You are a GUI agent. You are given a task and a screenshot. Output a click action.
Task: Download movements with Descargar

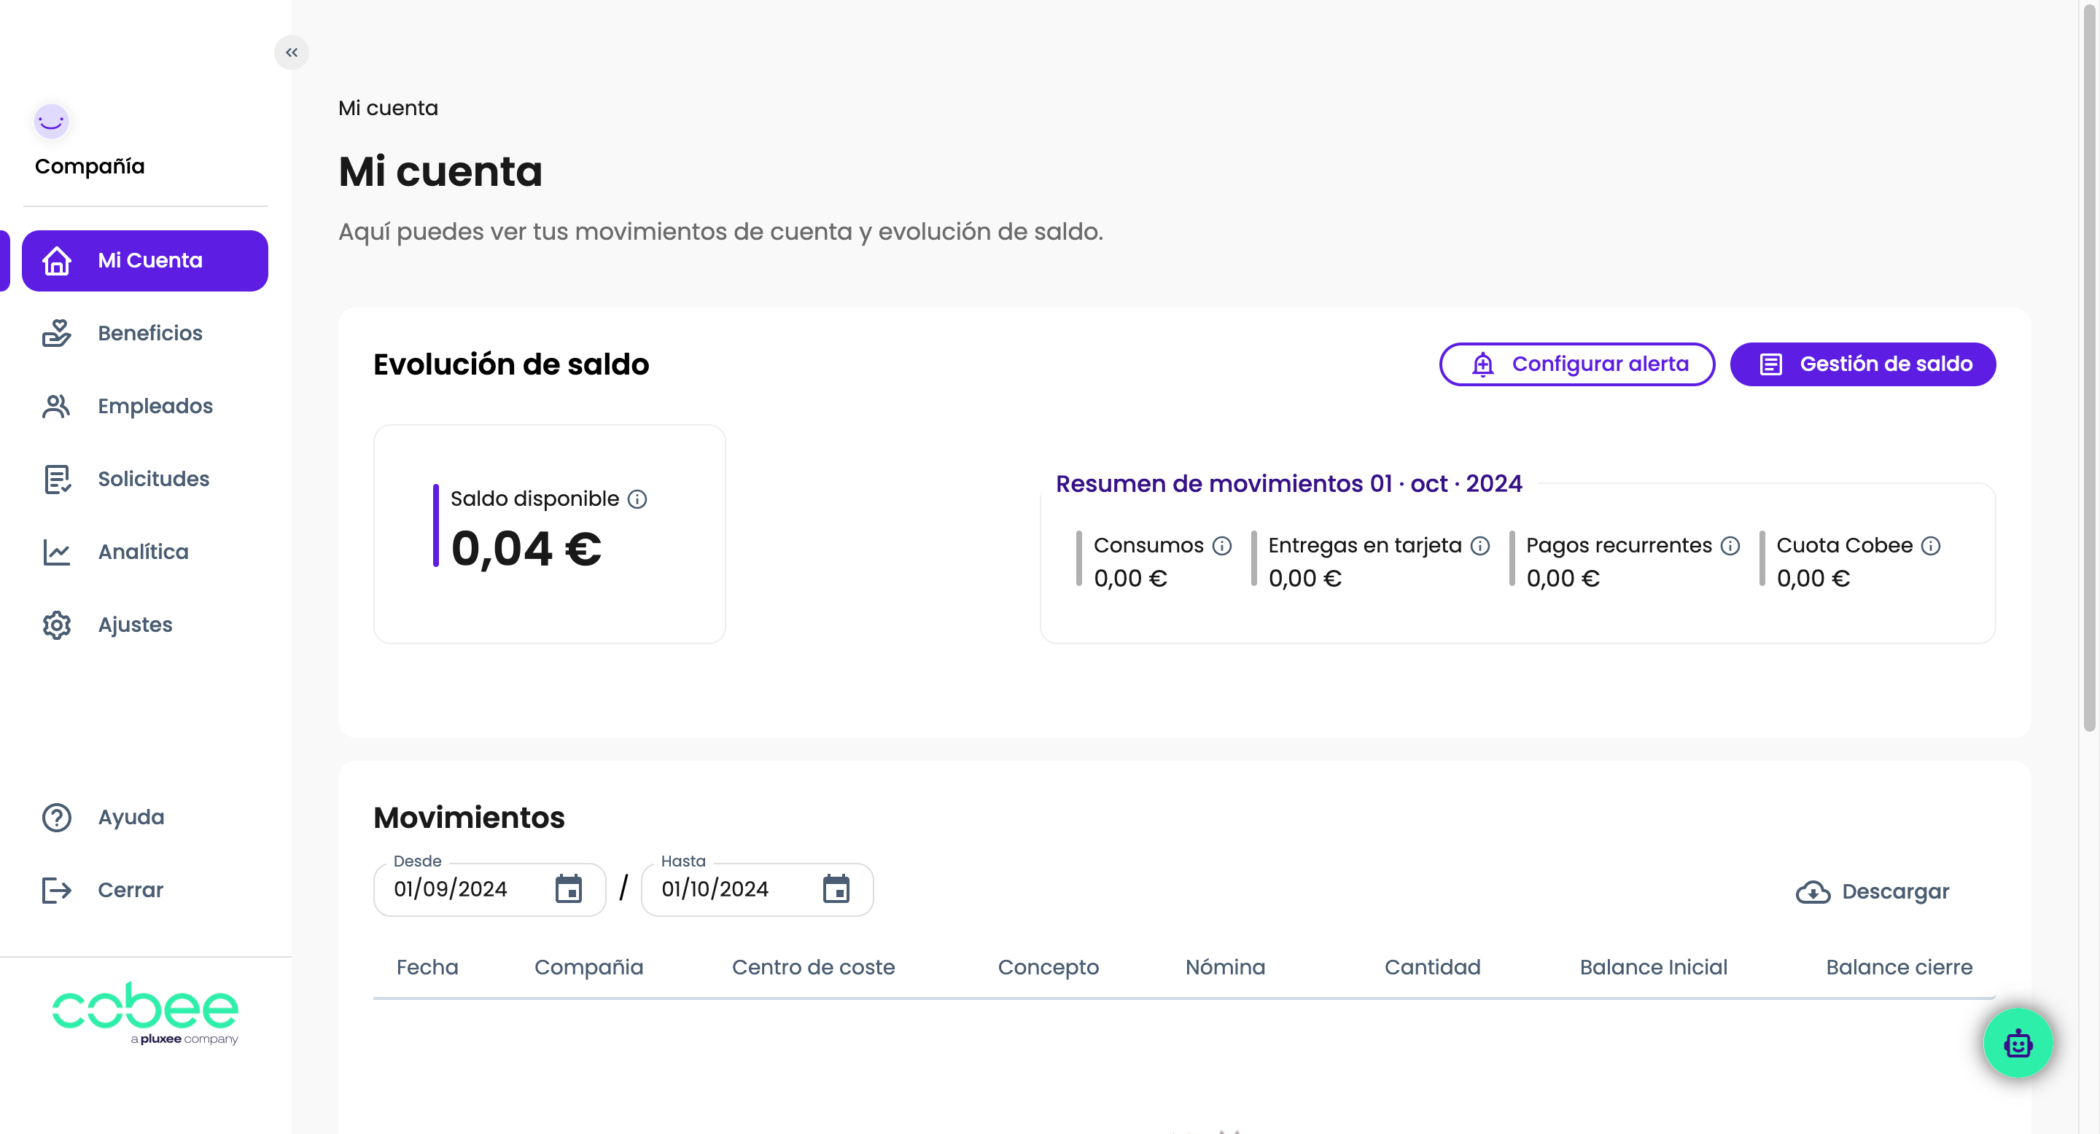tap(1872, 891)
